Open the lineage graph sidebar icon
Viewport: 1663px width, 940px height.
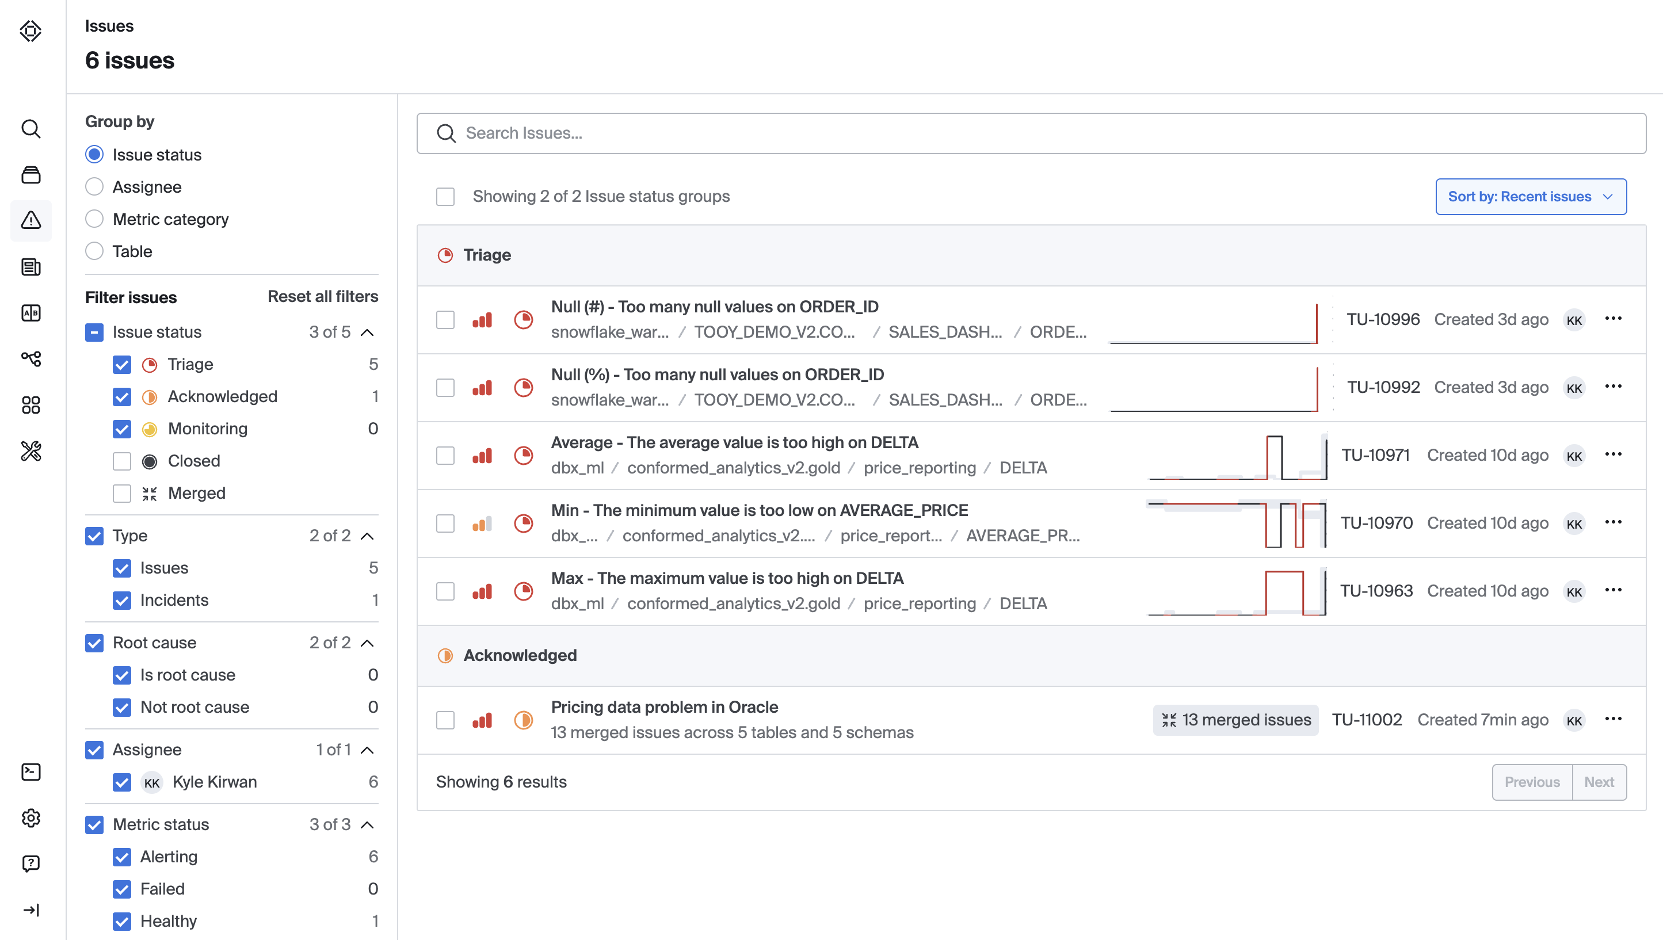(31, 359)
